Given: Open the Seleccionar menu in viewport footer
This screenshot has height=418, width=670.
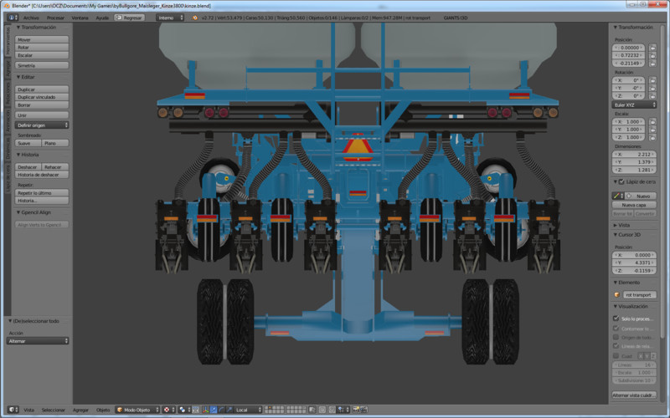Looking at the screenshot, I should [54, 410].
